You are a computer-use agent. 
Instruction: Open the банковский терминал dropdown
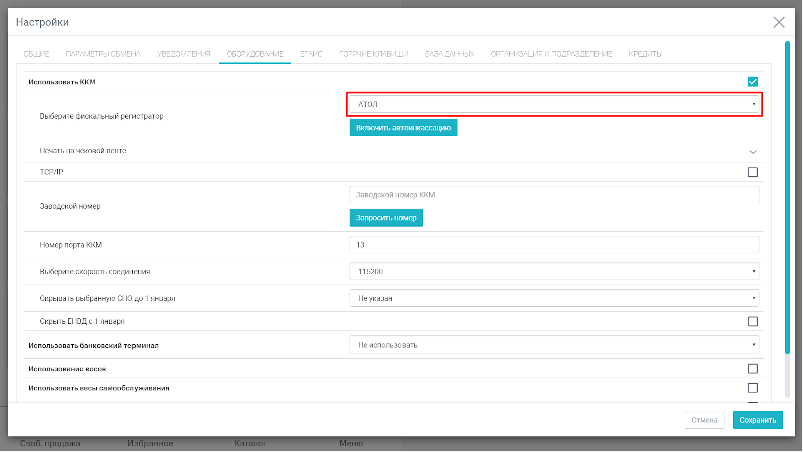click(555, 345)
